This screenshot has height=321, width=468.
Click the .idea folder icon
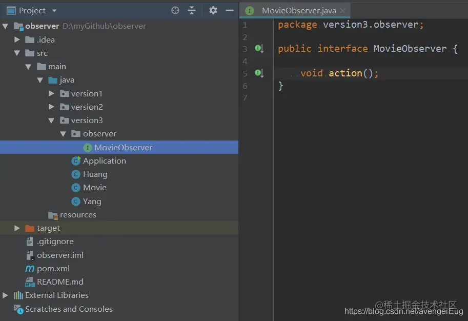pyautogui.click(x=30, y=39)
